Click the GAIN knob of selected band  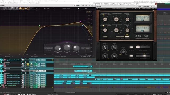(67, 47)
